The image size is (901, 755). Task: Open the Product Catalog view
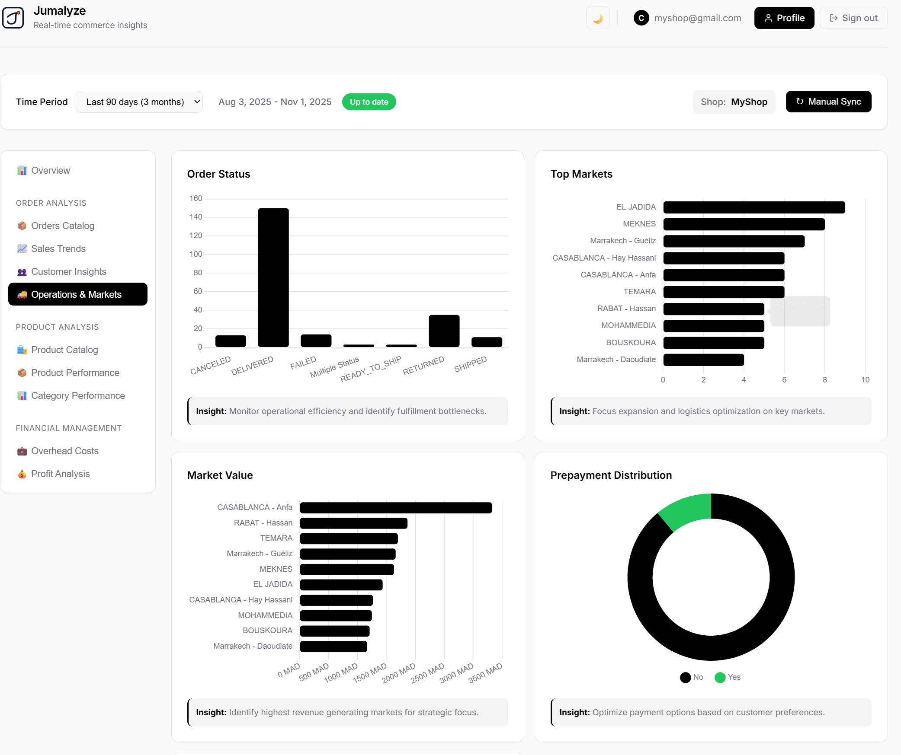click(x=64, y=350)
